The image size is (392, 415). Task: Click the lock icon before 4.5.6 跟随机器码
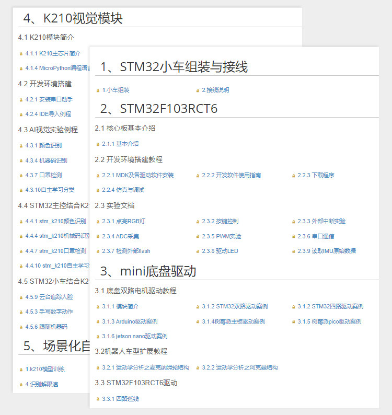coord(21,327)
